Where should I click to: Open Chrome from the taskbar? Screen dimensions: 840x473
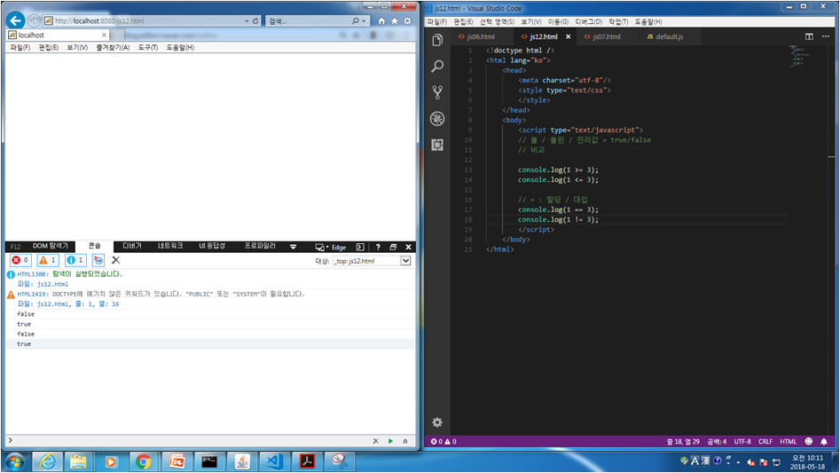tap(143, 461)
